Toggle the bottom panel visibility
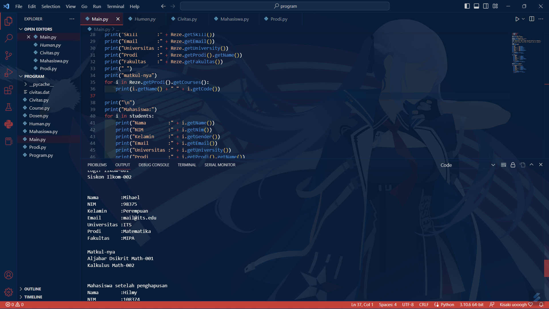The image size is (549, 309). click(x=476, y=6)
